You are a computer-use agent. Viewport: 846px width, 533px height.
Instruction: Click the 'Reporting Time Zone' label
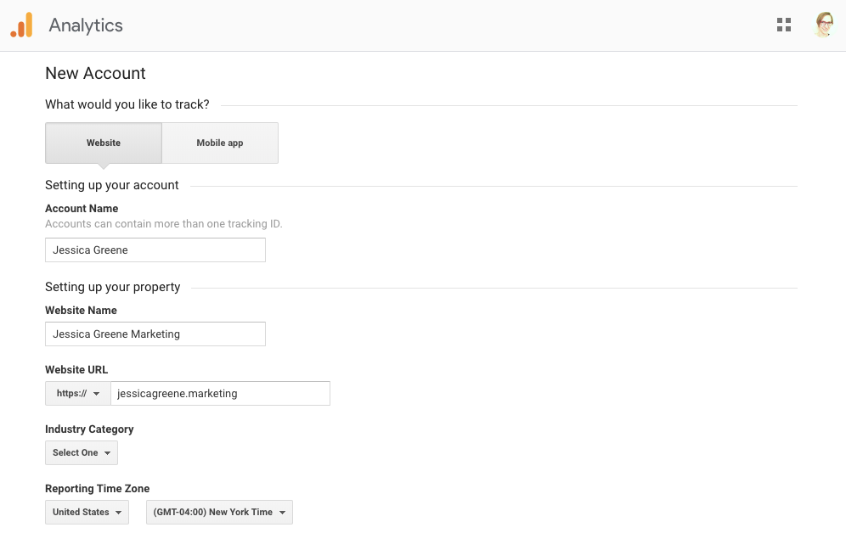pyautogui.click(x=98, y=489)
